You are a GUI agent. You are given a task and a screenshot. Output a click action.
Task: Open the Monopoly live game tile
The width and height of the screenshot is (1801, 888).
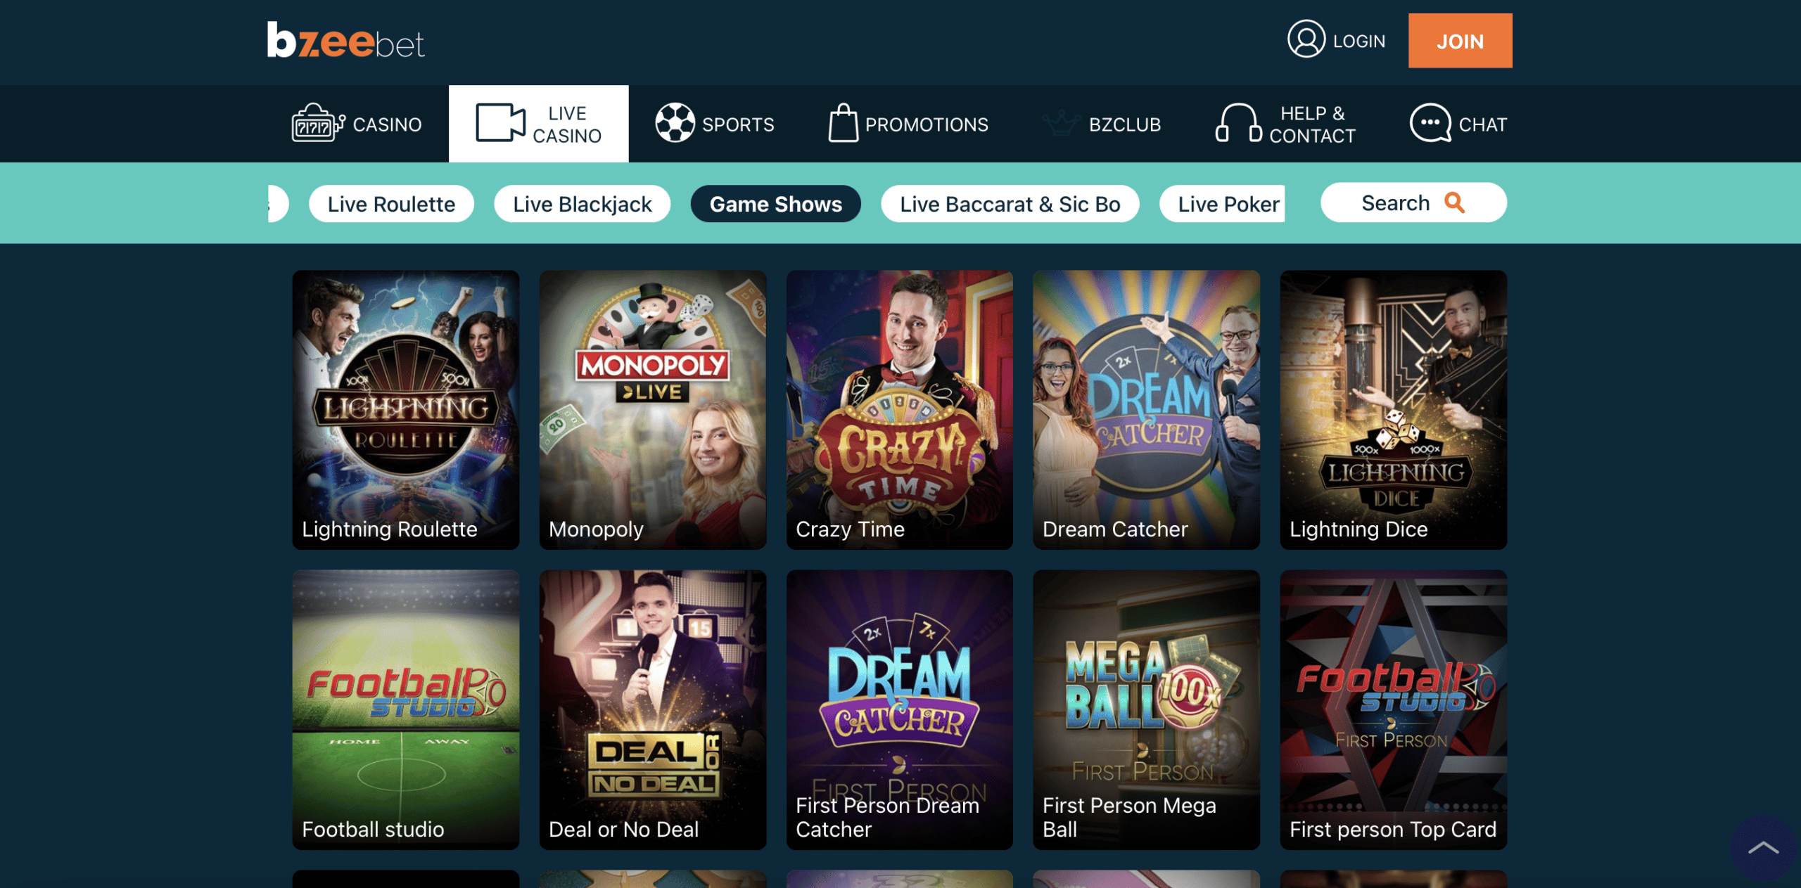(x=653, y=410)
